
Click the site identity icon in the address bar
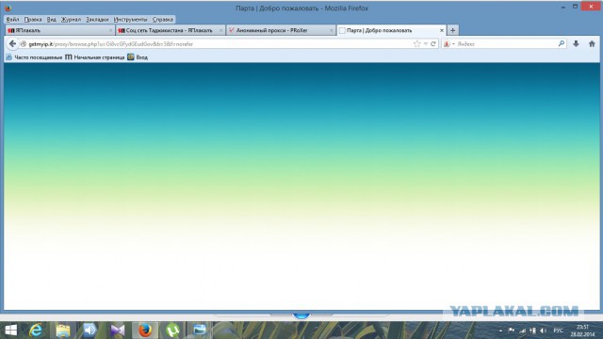pyautogui.click(x=23, y=44)
